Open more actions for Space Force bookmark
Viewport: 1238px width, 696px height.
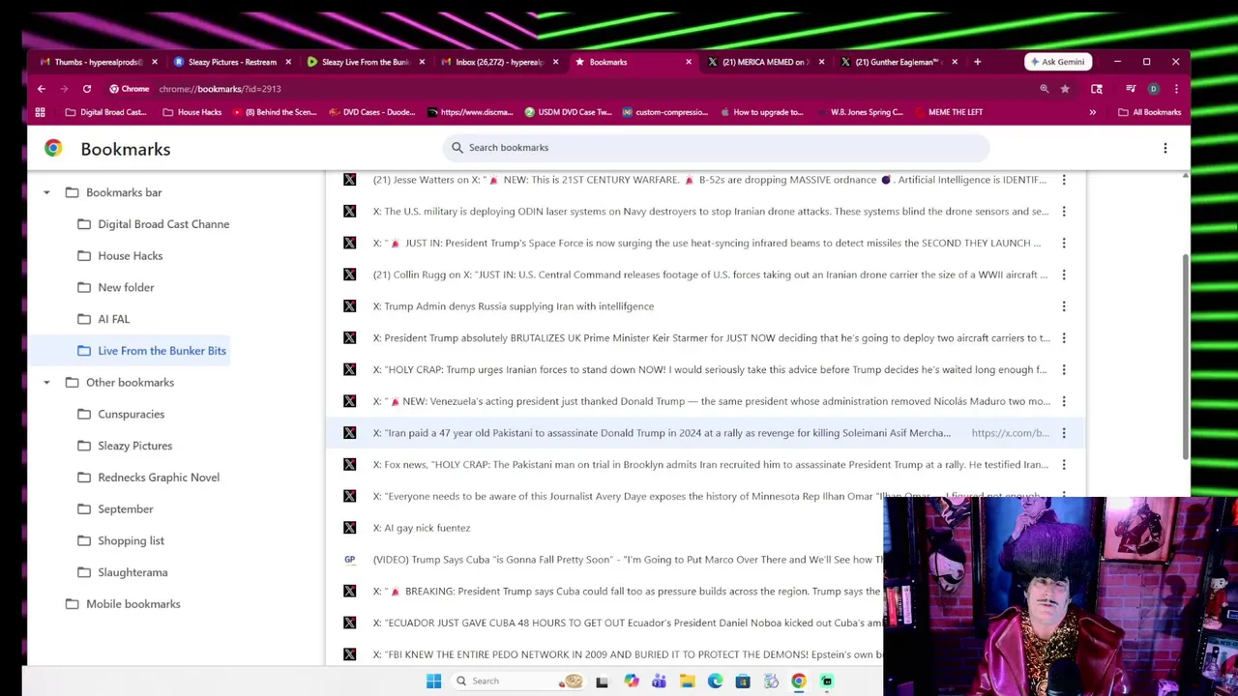pyautogui.click(x=1064, y=243)
